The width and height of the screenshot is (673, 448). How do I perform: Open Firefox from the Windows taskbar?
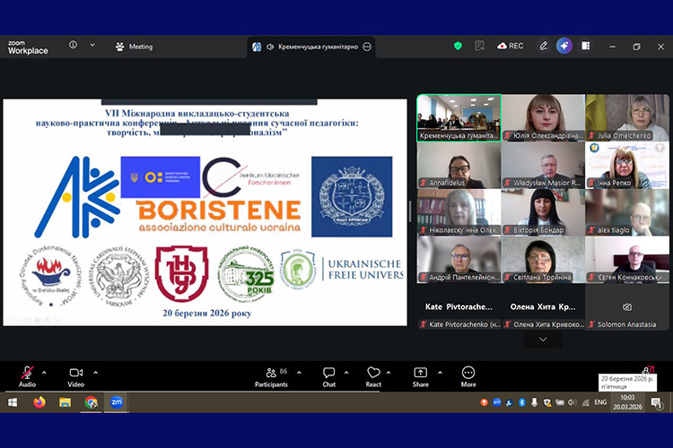click(x=39, y=402)
